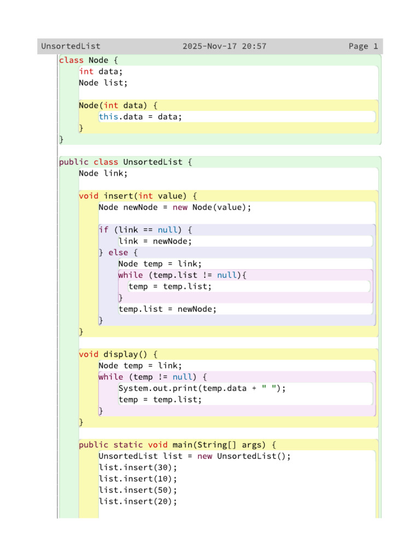
Task: Click the 'System.out.print(temp.data + " ");' line
Action: point(202,389)
